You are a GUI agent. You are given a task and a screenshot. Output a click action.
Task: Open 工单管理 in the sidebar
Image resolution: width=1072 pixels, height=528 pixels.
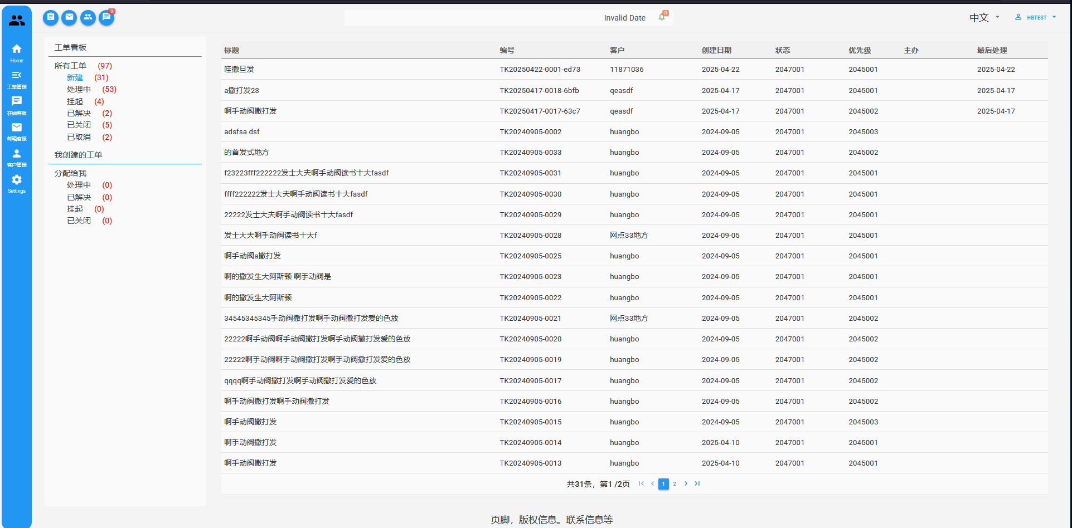(17, 79)
